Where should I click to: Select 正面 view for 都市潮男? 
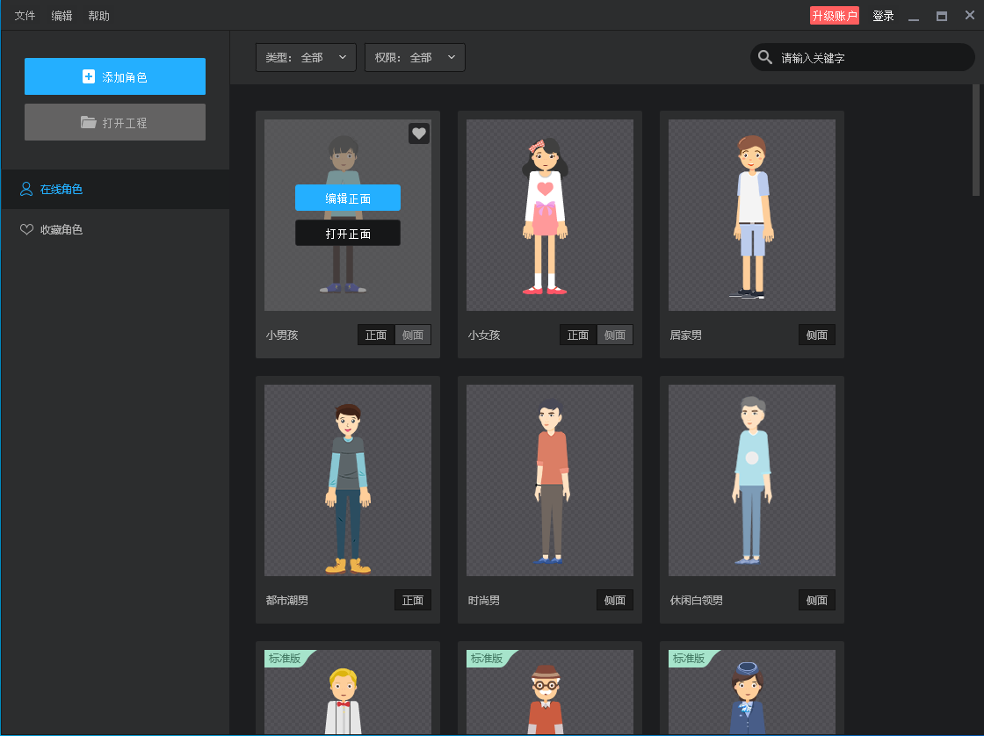coord(413,601)
